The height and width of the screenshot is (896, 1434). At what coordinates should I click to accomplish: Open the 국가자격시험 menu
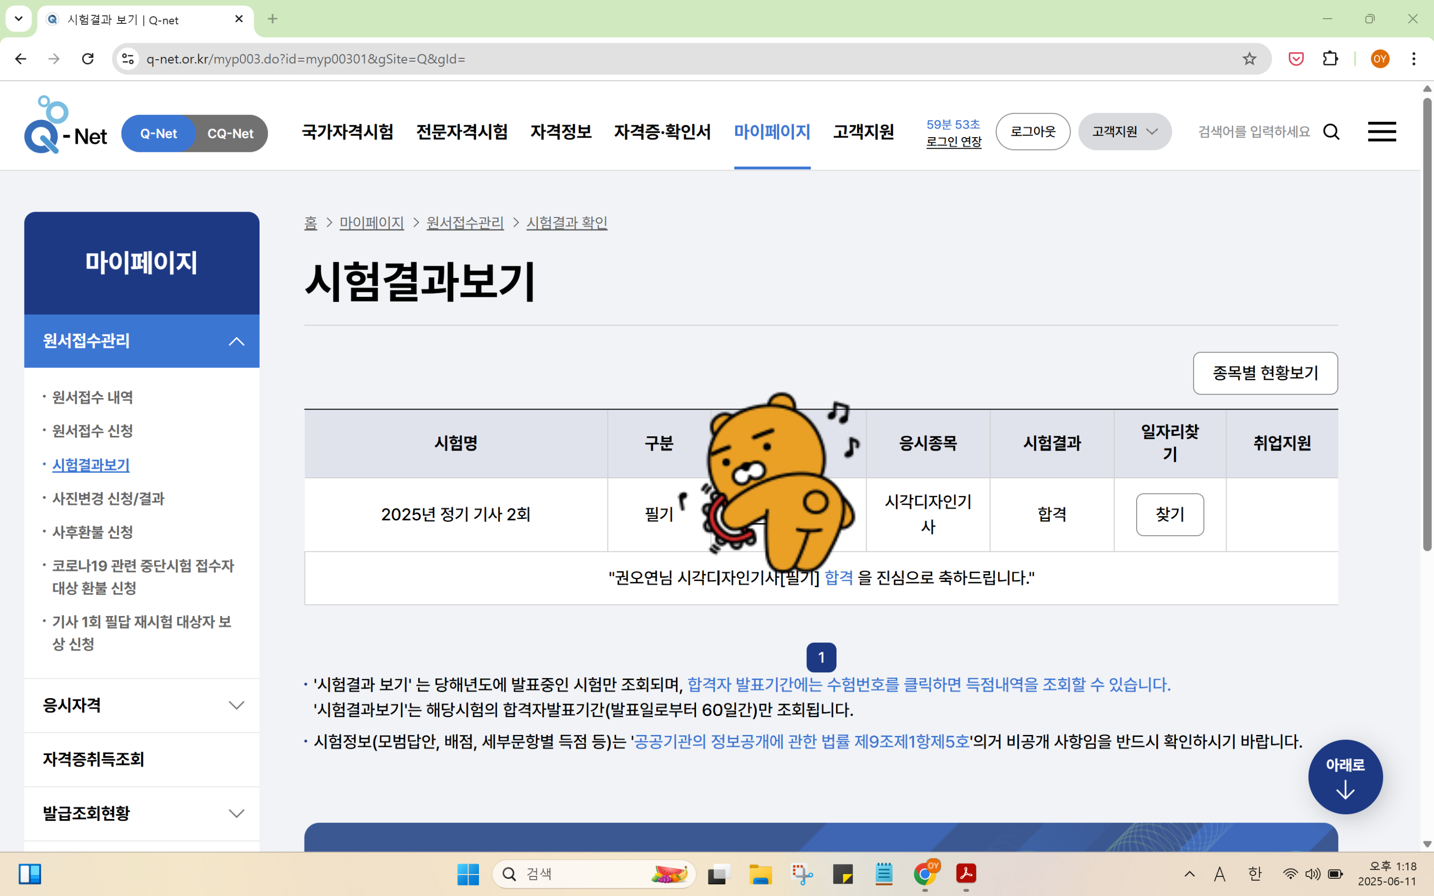(347, 131)
